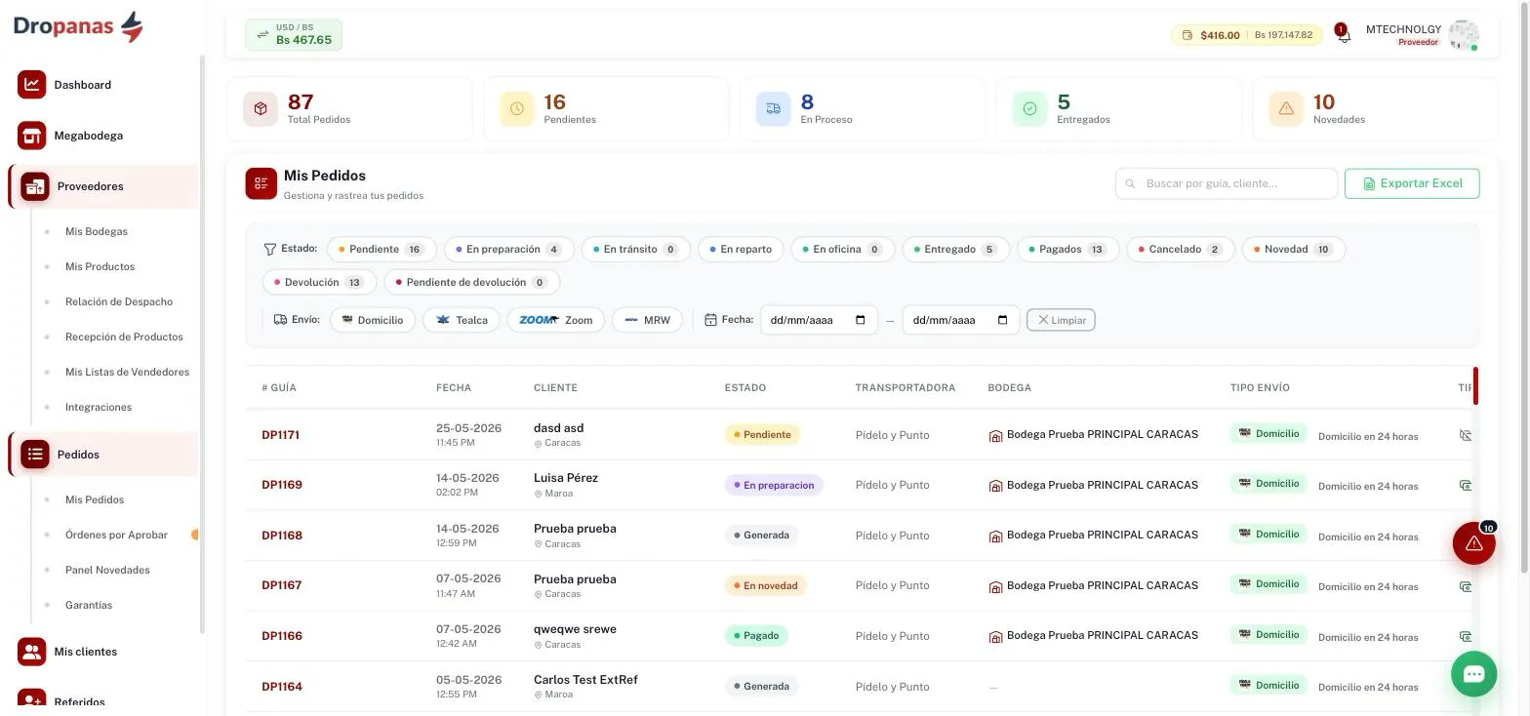The height and width of the screenshot is (716, 1530).
Task: Toggle the Entregado status filter
Action: pos(955,250)
